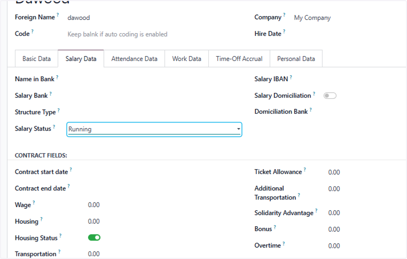Select the Salary Data tab
The height and width of the screenshot is (259, 407).
click(81, 59)
